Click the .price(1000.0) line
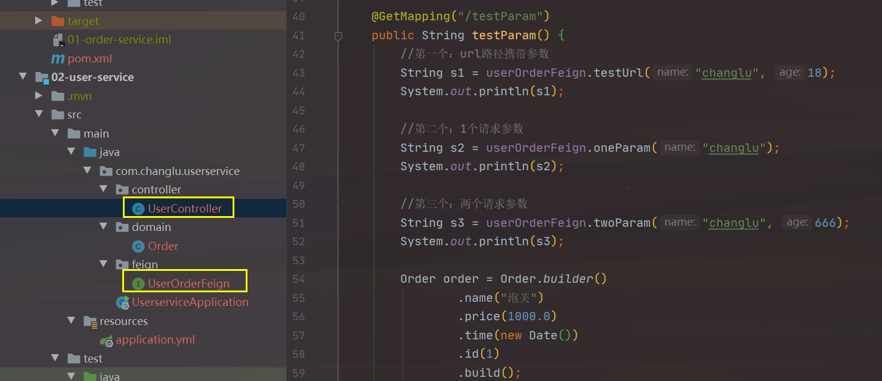The image size is (882, 381). coord(507,316)
